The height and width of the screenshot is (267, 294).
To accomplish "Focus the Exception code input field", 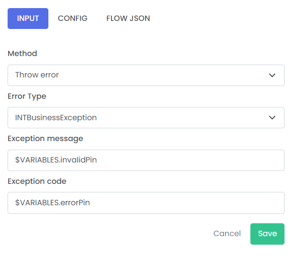I will pos(146,203).
